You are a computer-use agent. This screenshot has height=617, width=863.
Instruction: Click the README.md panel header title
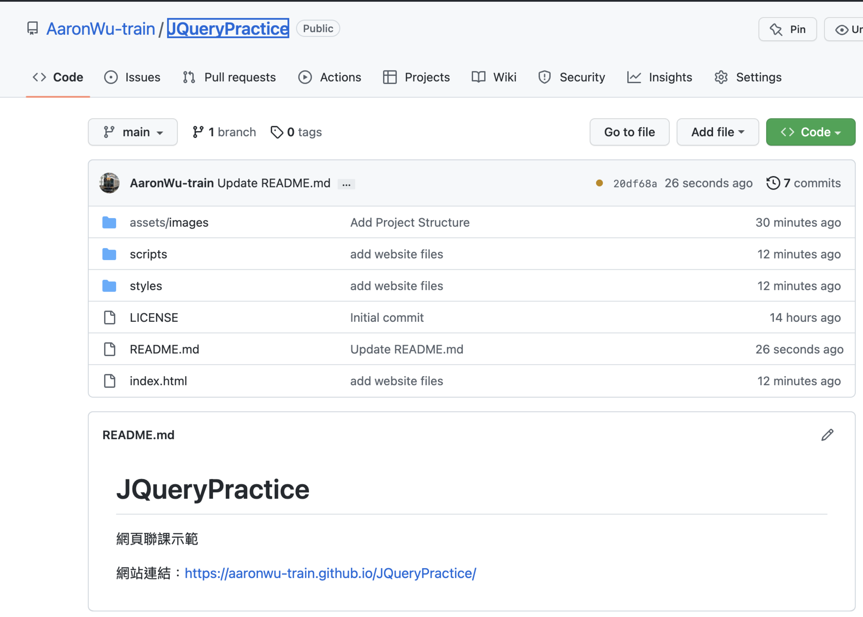point(139,435)
